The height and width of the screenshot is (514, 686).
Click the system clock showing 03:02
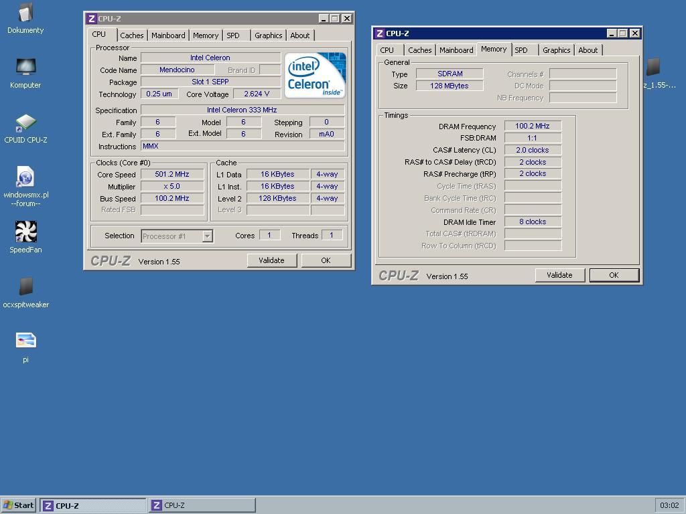(669, 505)
